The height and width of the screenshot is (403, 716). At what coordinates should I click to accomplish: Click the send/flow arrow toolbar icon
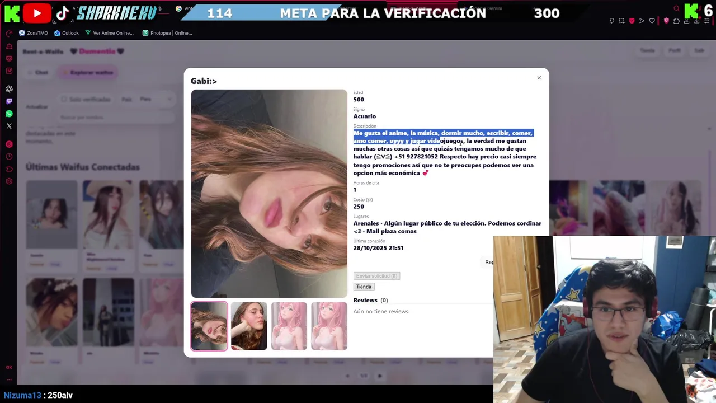(x=642, y=21)
